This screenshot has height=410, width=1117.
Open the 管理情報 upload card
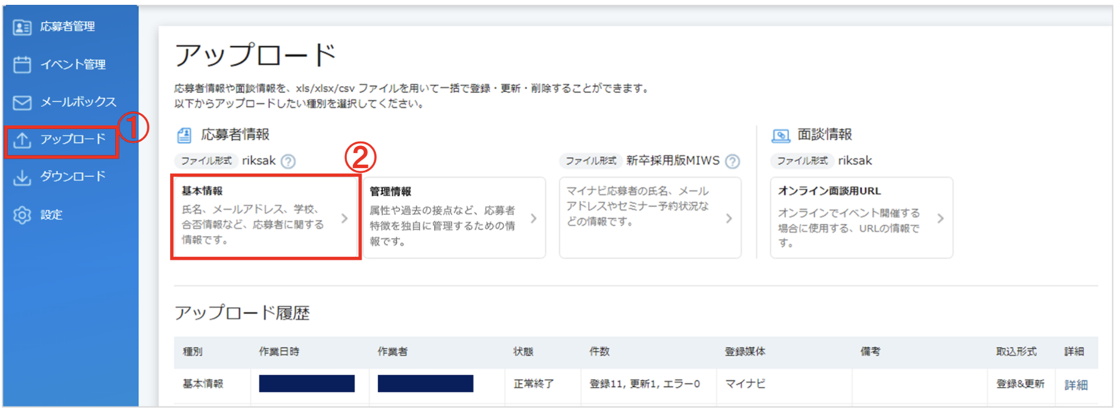[454, 218]
